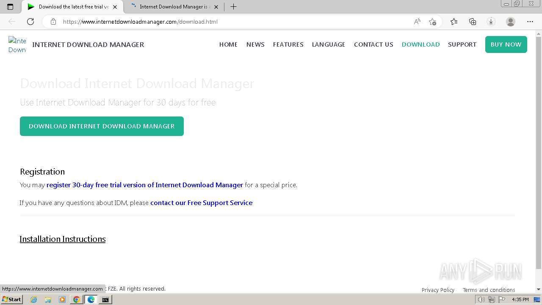Screen dimensions: 542x305
Task: Open the contact our Free Support Service link
Action: (x=202, y=203)
